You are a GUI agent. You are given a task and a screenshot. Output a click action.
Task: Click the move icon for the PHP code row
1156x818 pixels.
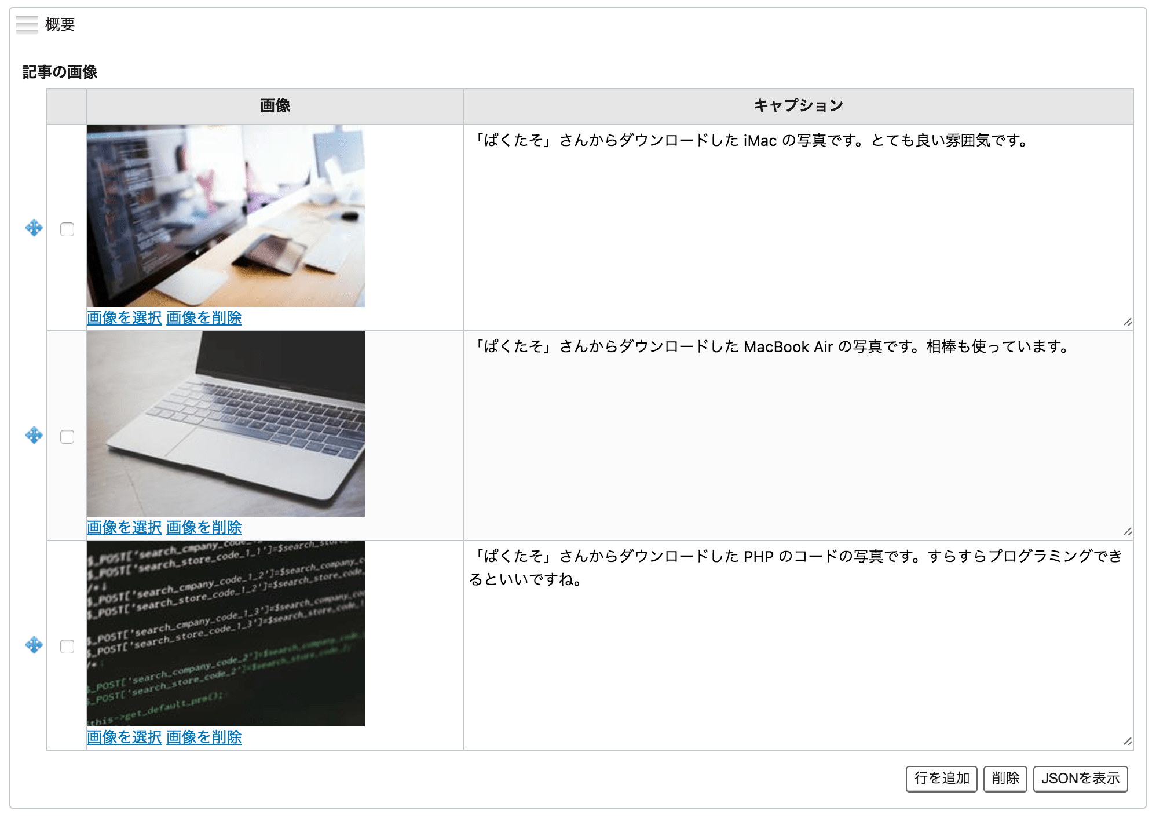coord(34,645)
